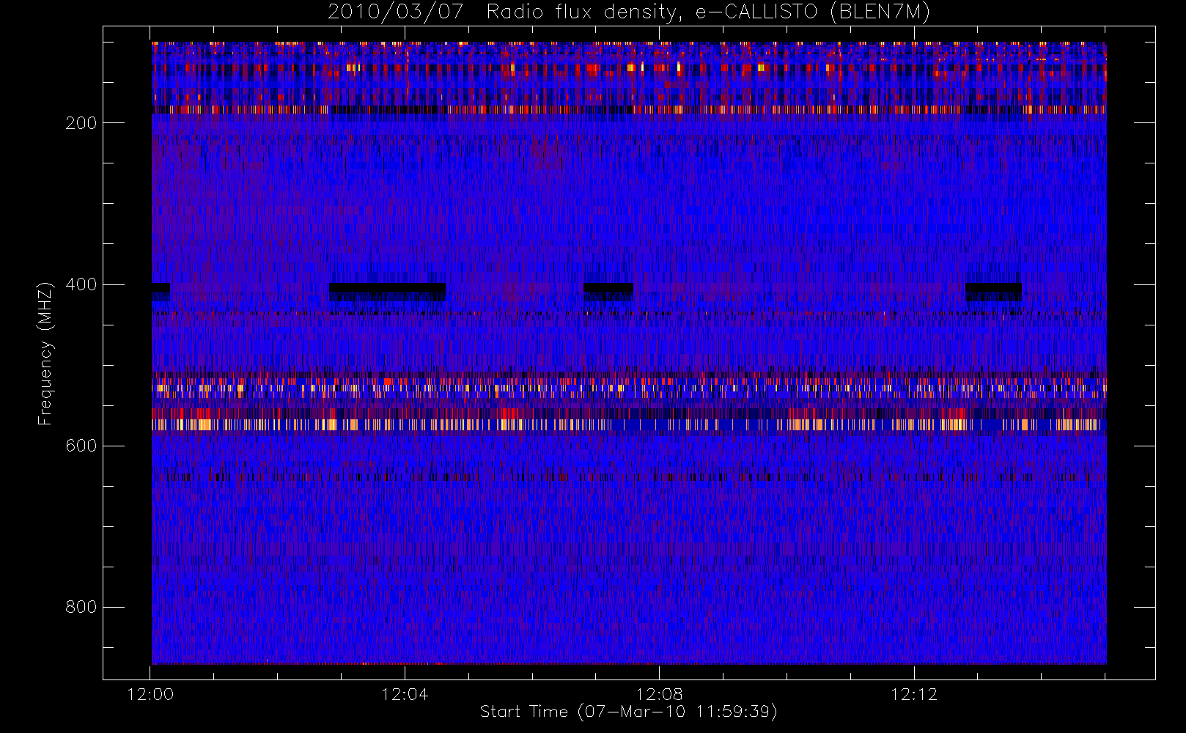Click the 'Start Time (07-Mar-10 11:59:39)' label
This screenshot has height=733, width=1186.
tap(628, 712)
